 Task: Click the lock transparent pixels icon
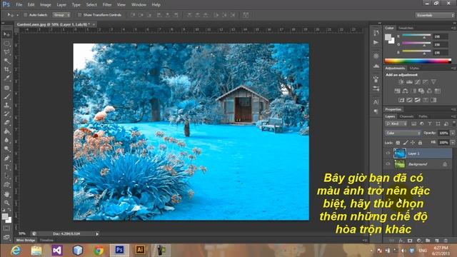(398, 143)
